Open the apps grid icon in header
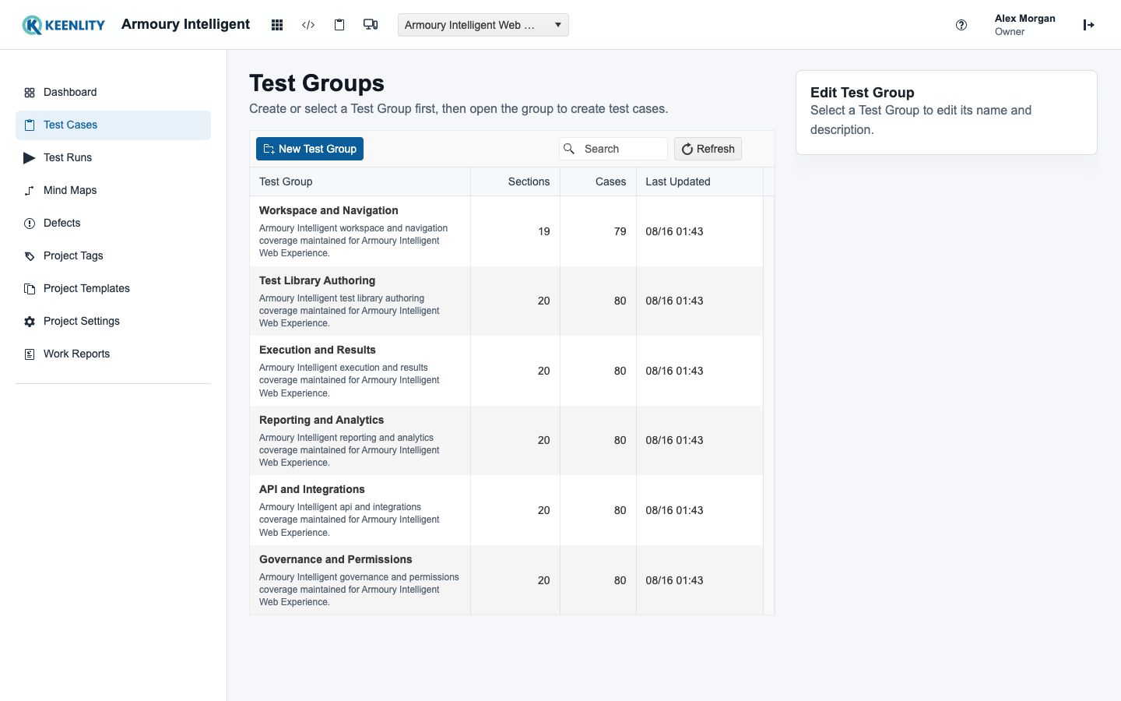Screen dimensions: 1121x701 click(276, 25)
